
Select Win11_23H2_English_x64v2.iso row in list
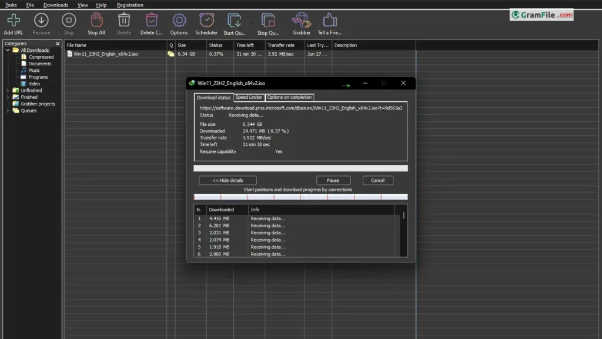240,54
